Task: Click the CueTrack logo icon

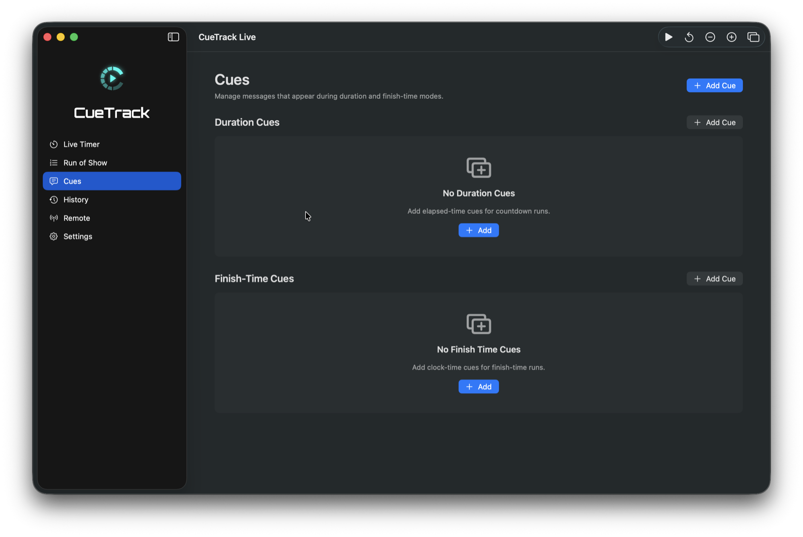Action: point(112,78)
